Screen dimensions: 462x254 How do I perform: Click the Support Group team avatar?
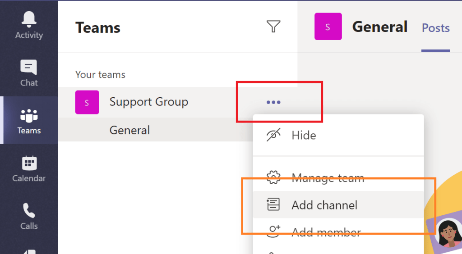point(87,102)
